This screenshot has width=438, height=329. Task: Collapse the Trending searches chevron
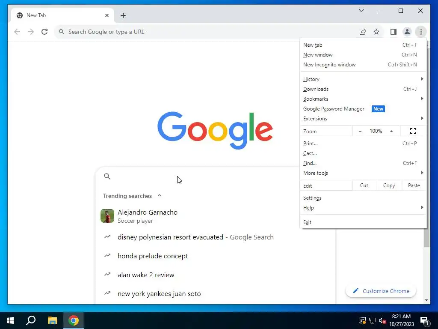pyautogui.click(x=160, y=195)
